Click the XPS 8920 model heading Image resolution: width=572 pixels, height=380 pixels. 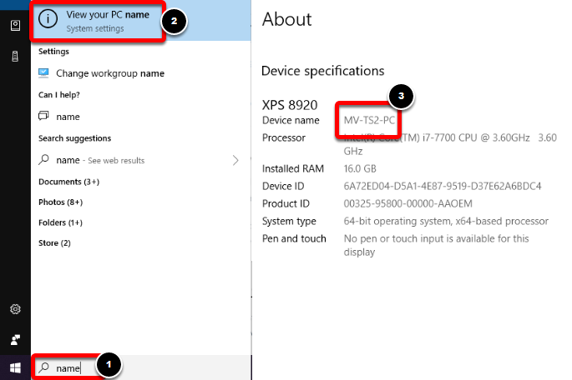coord(290,105)
